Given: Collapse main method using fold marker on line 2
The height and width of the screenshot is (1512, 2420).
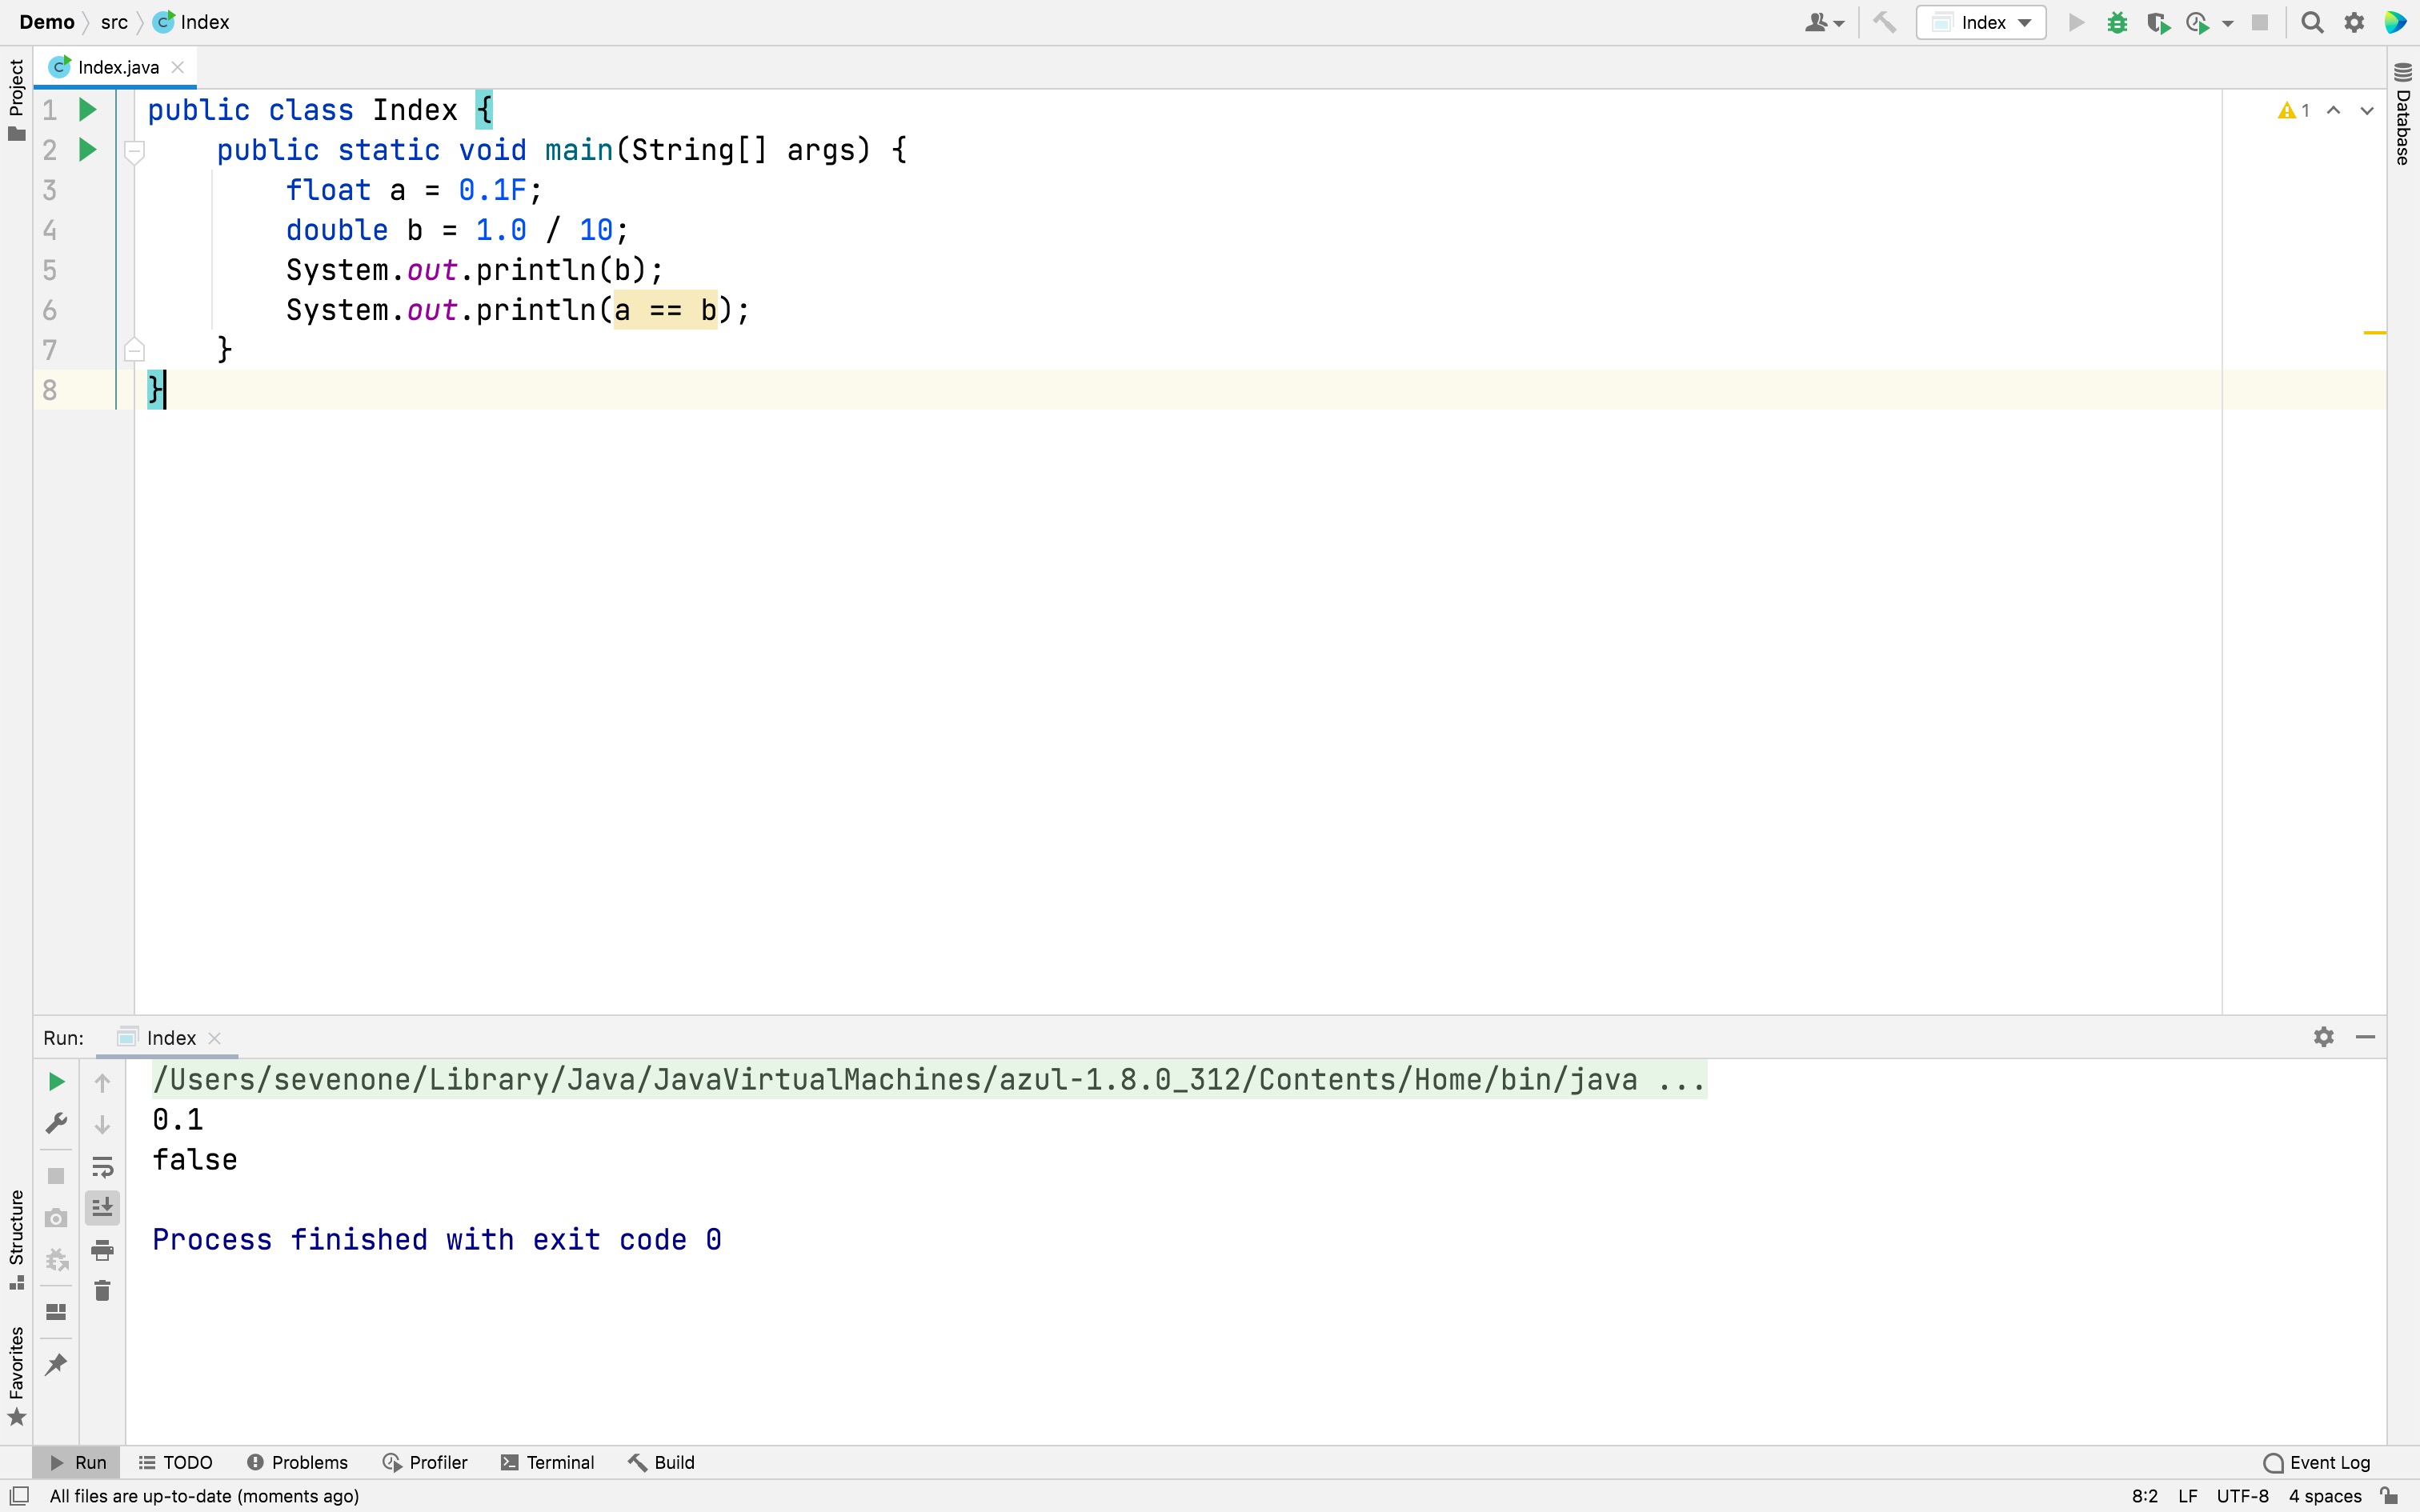Looking at the screenshot, I should click(x=135, y=151).
